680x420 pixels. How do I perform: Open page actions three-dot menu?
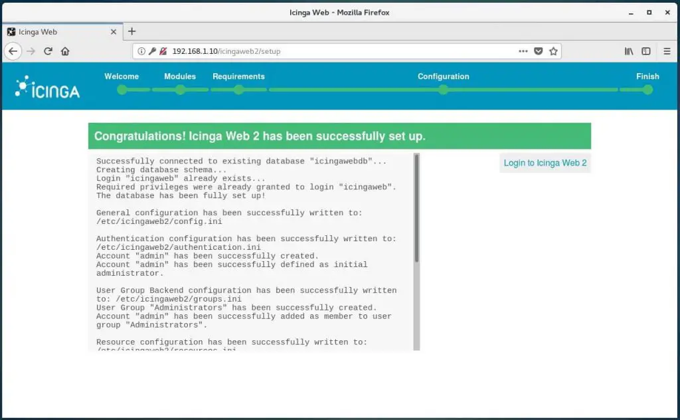click(523, 51)
